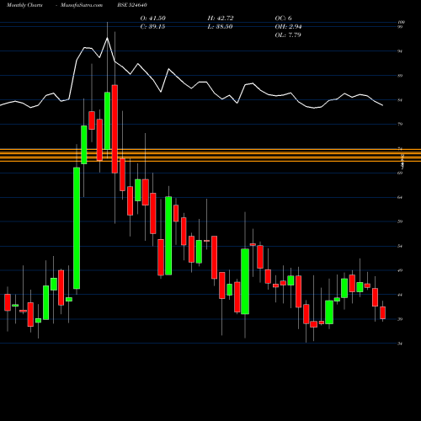Click the MunafaSutra.com label
Image resolution: width=421 pixels, height=421 pixels.
pos(82,5)
